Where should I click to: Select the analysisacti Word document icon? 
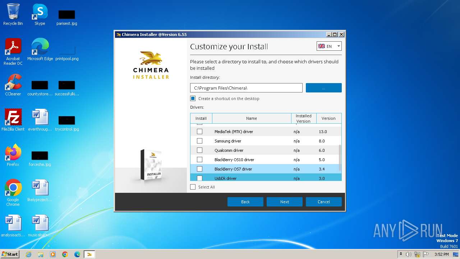[x=13, y=226]
